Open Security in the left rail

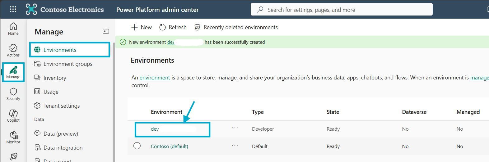coord(13,94)
